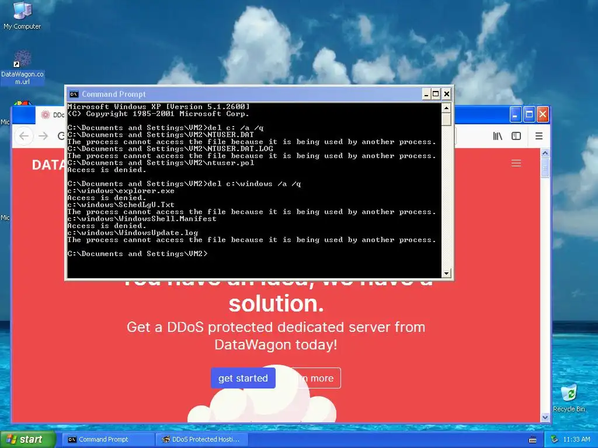Click the 'solution.' headline text
This screenshot has height=448, width=598.
(x=276, y=303)
